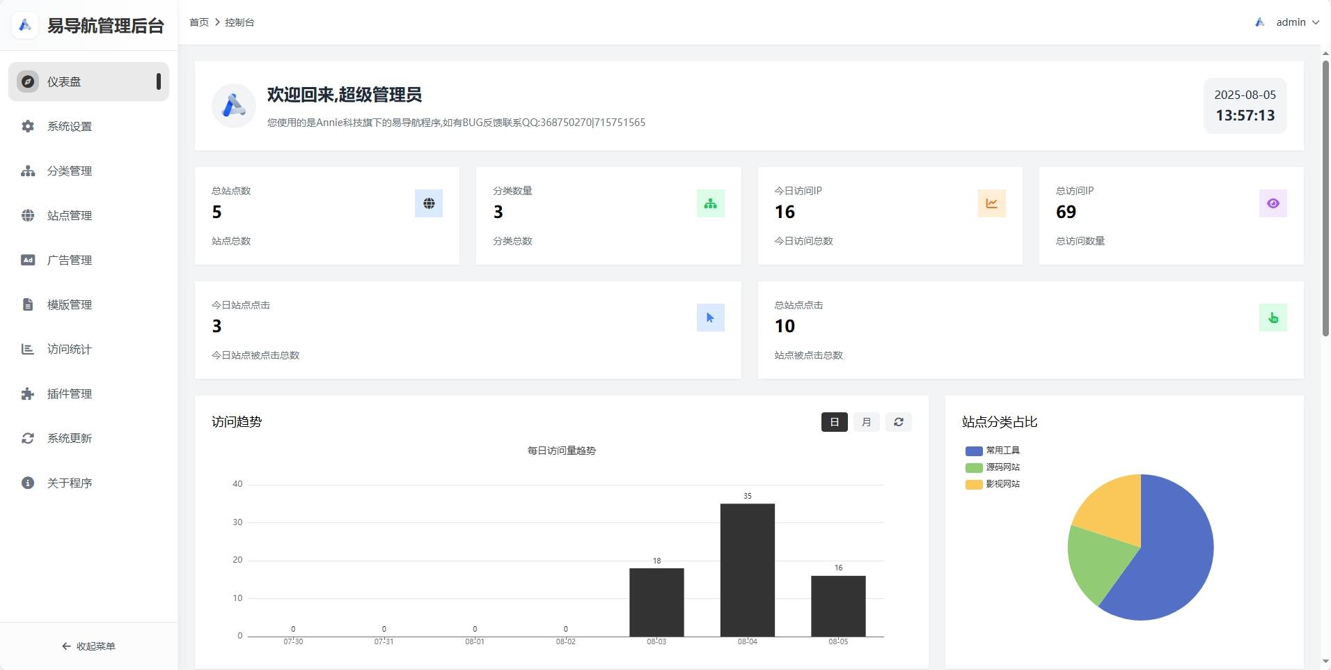Click the orange chart icon in 今日访问IP card
The width and height of the screenshot is (1331, 670).
(991, 203)
